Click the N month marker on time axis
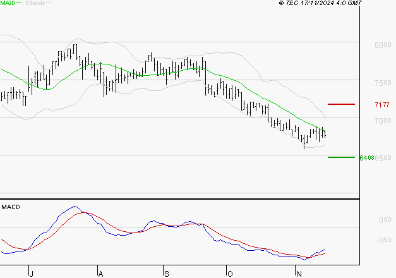 point(297,273)
